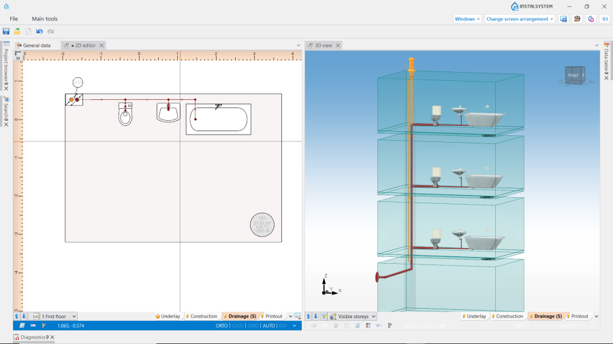Click the pink-blue droplet icon at top right

point(591,19)
